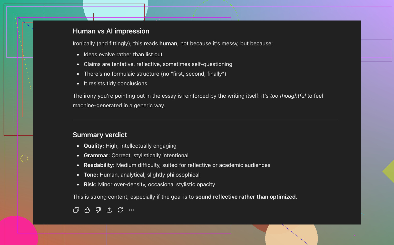Click the italic phrase "too thoughtful"
Viewport: 394px width, 245px height.
coord(288,96)
